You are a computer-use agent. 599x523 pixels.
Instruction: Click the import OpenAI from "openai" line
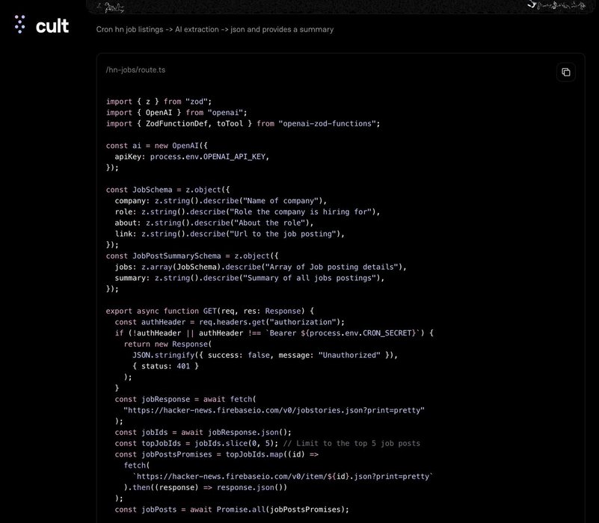(x=176, y=113)
